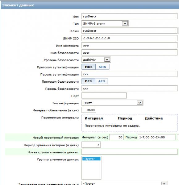The image size is (179, 185).
Task: Click the Пароль безопасности field
Action: click(129, 88)
